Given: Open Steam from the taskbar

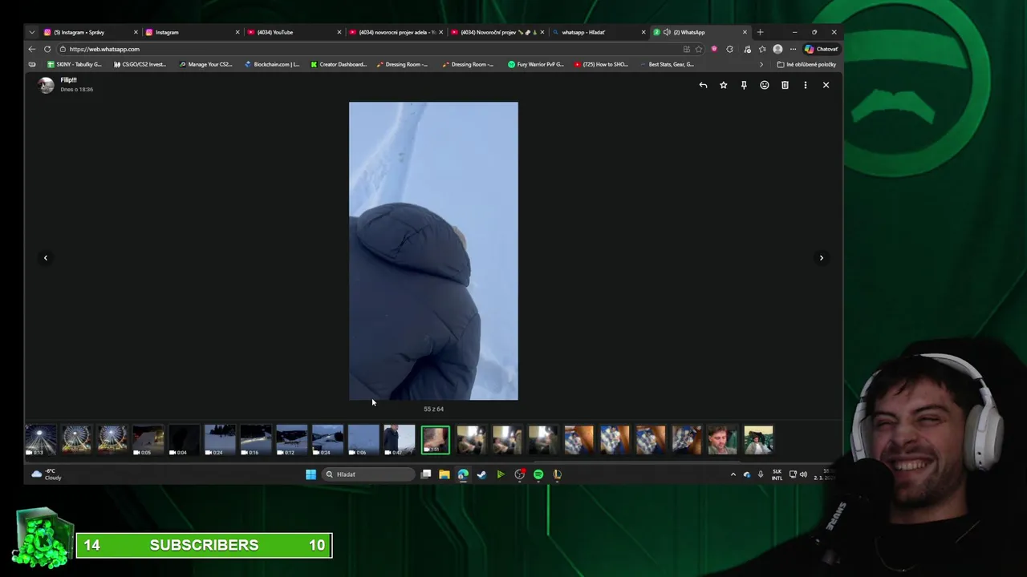Looking at the screenshot, I should pyautogui.click(x=481, y=474).
